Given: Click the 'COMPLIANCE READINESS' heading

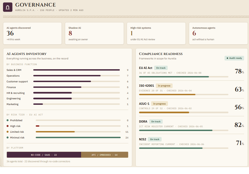Looking at the screenshot, I should point(161,54).
